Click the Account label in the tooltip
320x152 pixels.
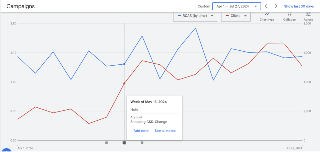[136, 117]
